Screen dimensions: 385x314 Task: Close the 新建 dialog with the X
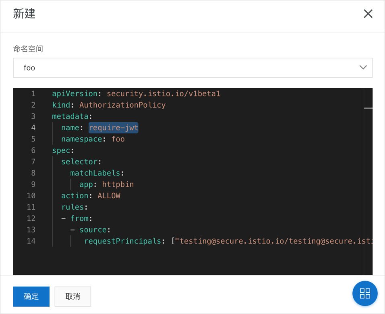coord(368,14)
